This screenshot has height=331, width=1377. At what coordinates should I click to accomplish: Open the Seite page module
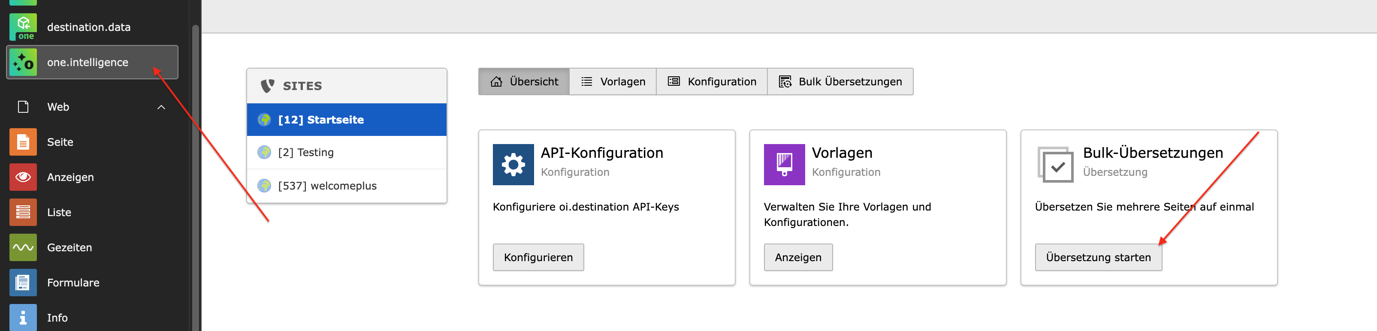23,142
